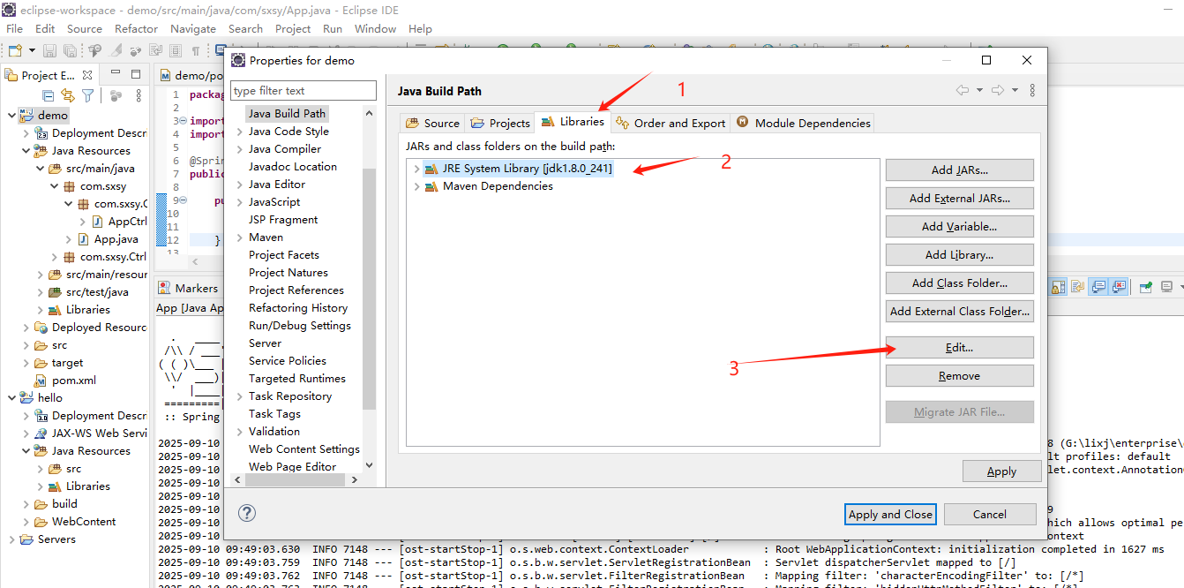
Task: Open the Navigate menu
Action: [x=192, y=28]
